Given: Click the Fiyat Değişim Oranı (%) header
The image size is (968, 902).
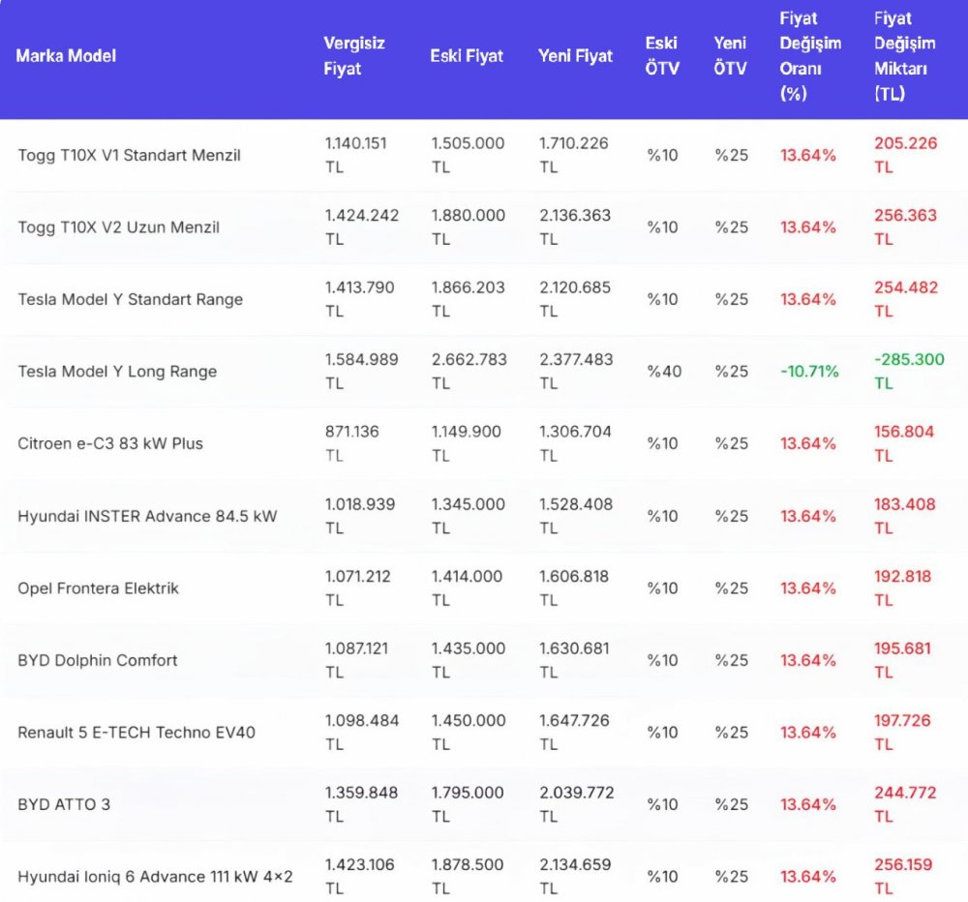Looking at the screenshot, I should 810,56.
